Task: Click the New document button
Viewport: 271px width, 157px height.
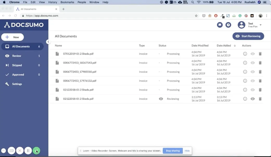Action: coord(12,37)
